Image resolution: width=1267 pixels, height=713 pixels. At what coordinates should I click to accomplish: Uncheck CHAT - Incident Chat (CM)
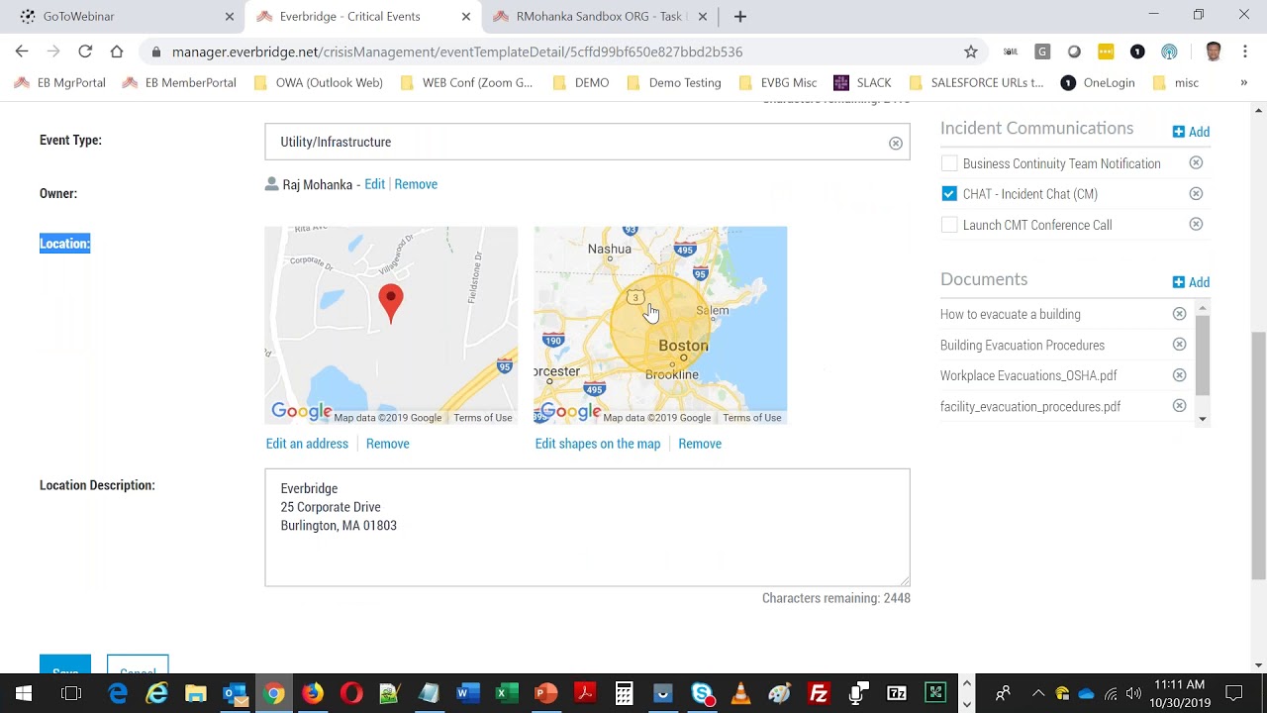[949, 194]
